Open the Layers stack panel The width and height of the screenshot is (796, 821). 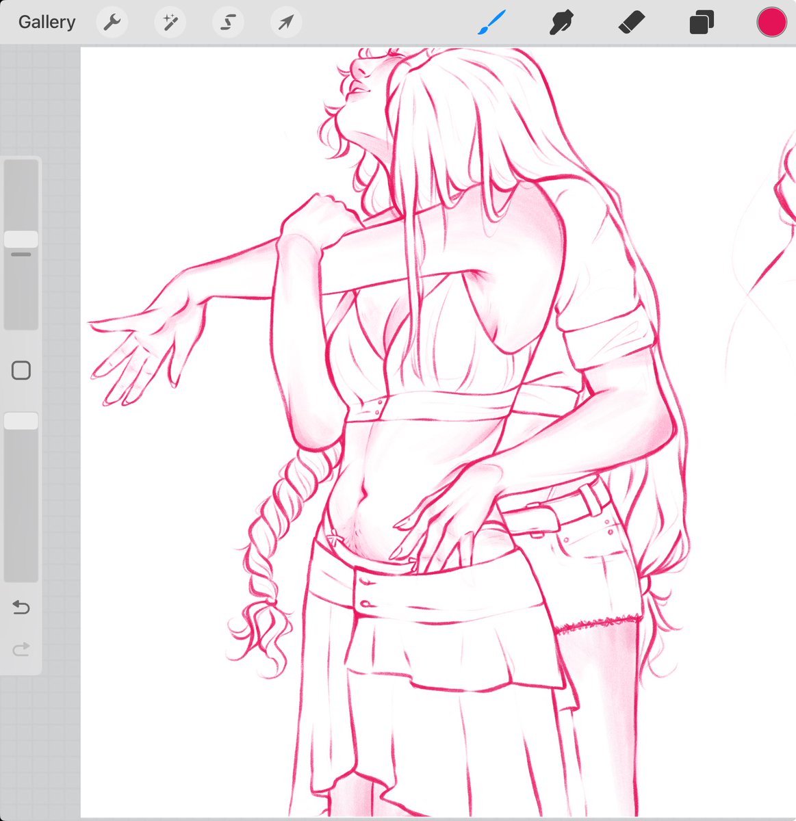click(701, 21)
